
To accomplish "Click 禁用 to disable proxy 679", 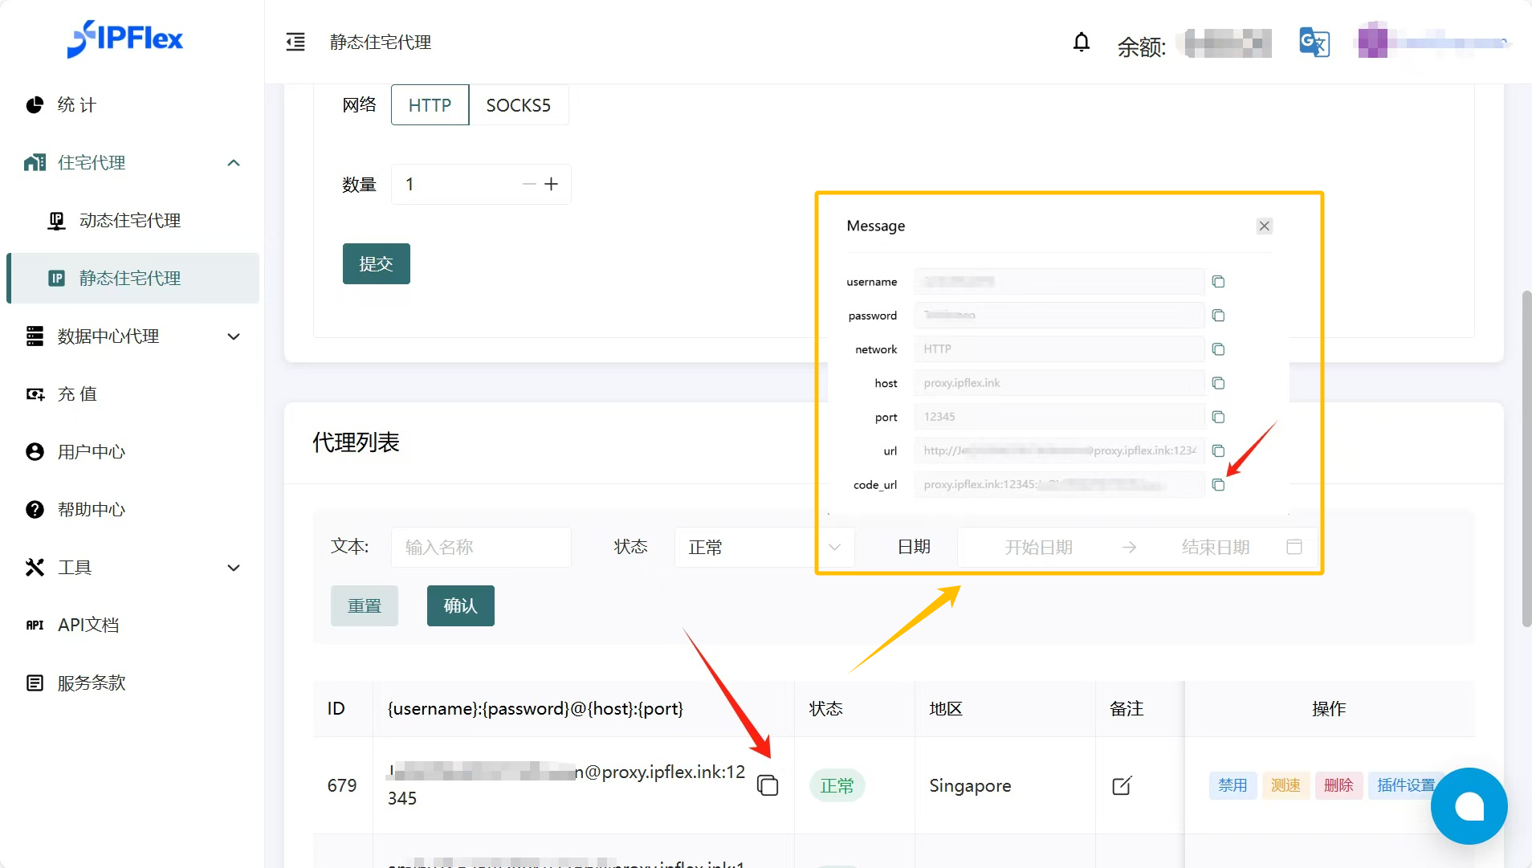I will pos(1233,785).
